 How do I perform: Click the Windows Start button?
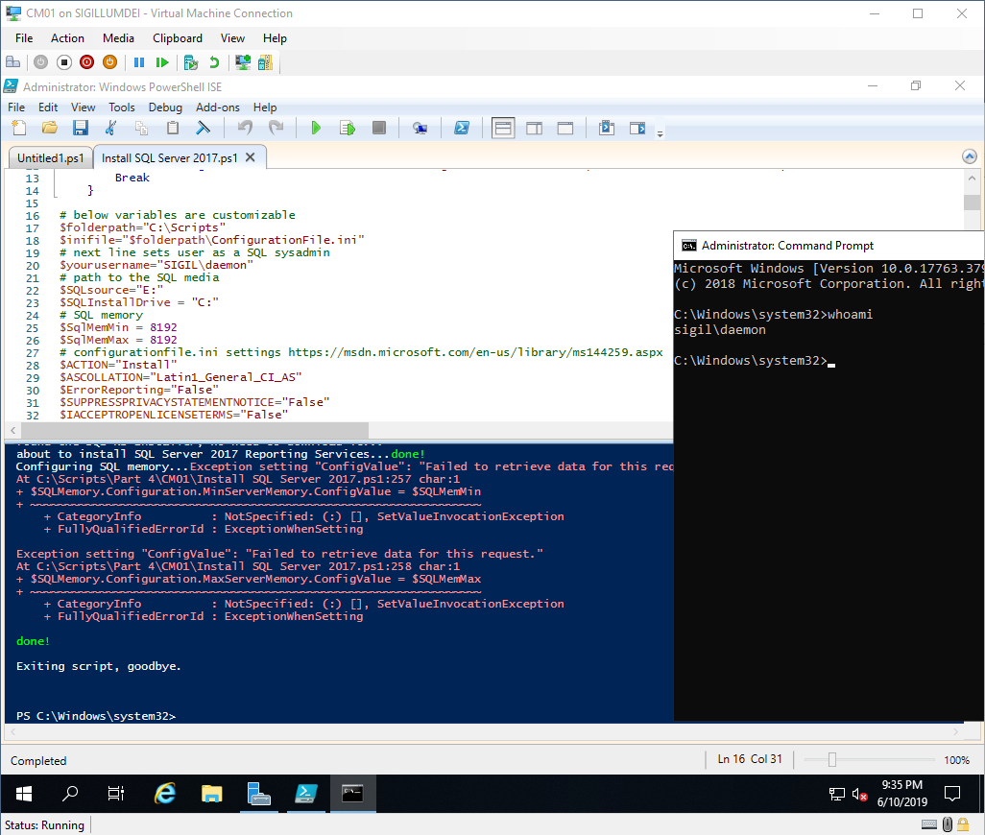24,794
